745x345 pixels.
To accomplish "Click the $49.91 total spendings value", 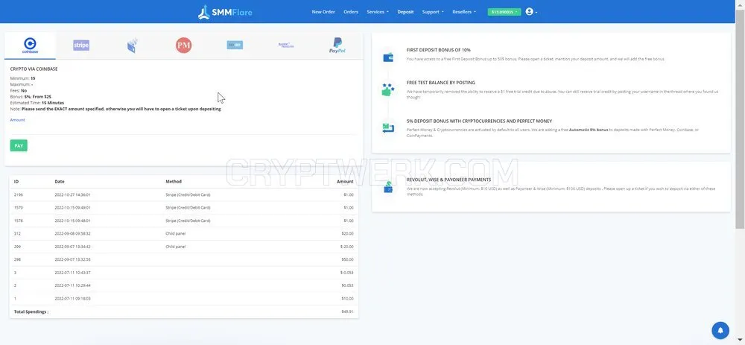I will [347, 311].
